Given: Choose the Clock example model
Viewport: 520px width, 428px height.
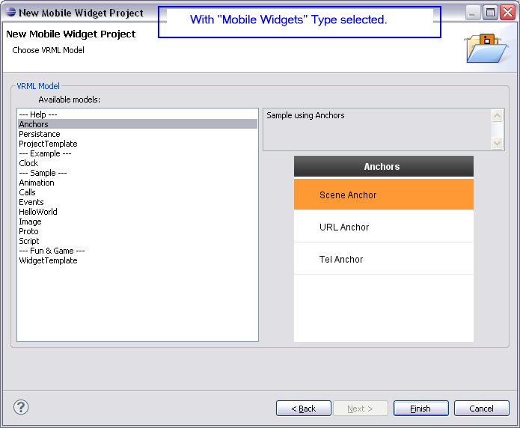Looking at the screenshot, I should pos(138,163).
